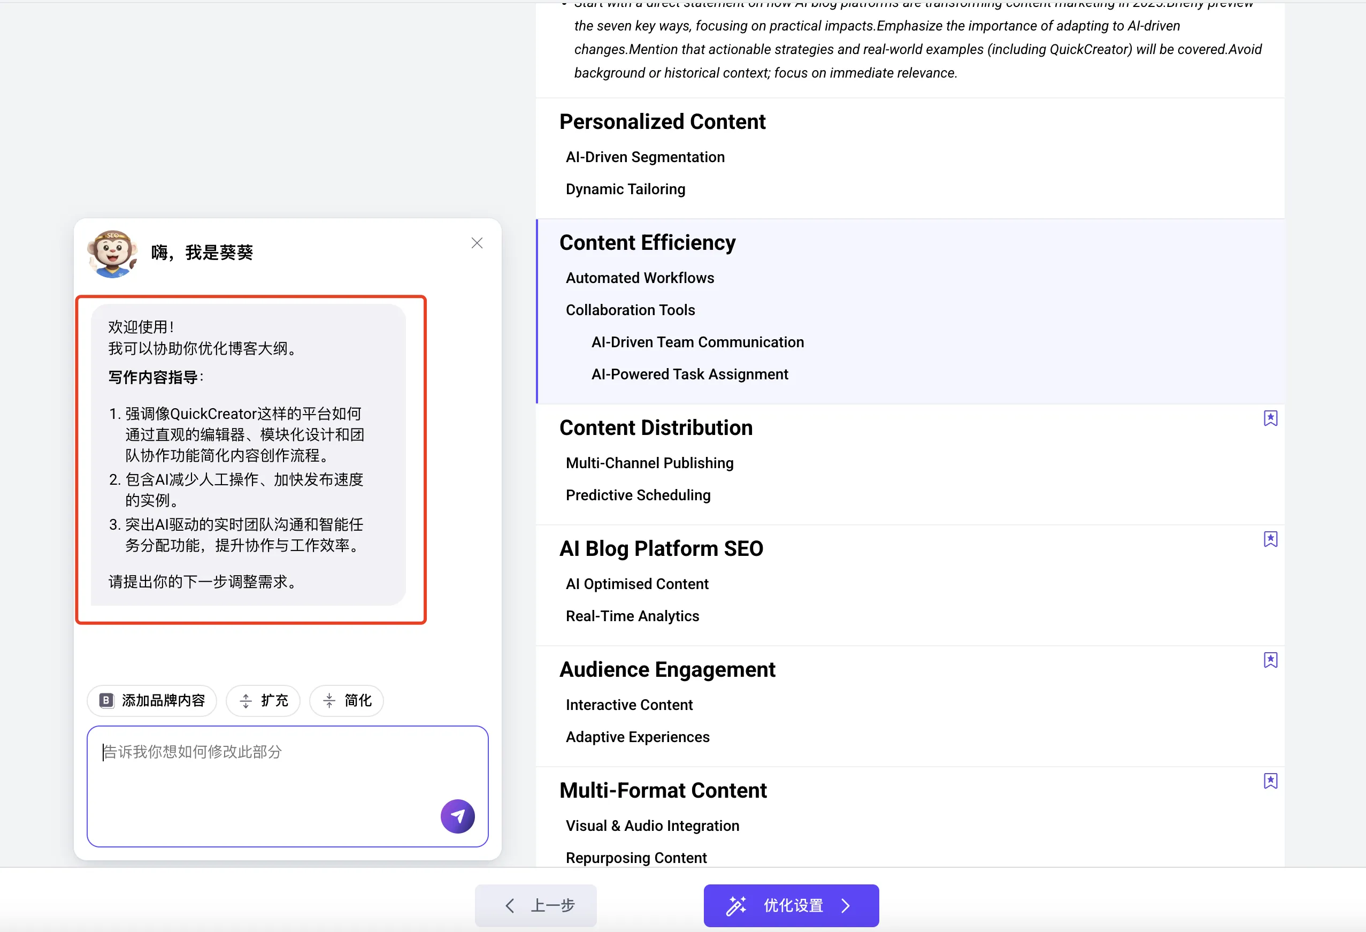Click the first guidance point about QuickCreator
The image size is (1366, 932).
(244, 434)
